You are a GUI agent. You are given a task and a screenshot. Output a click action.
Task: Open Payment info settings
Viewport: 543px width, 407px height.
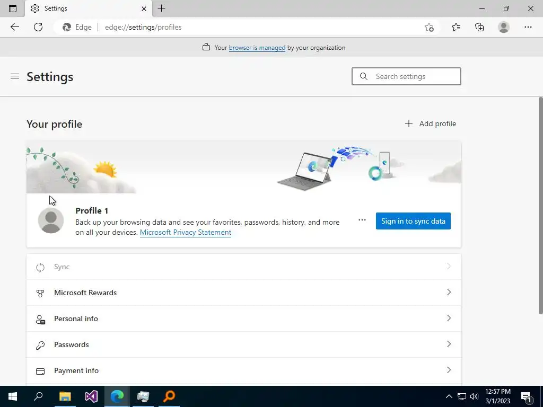click(x=244, y=370)
